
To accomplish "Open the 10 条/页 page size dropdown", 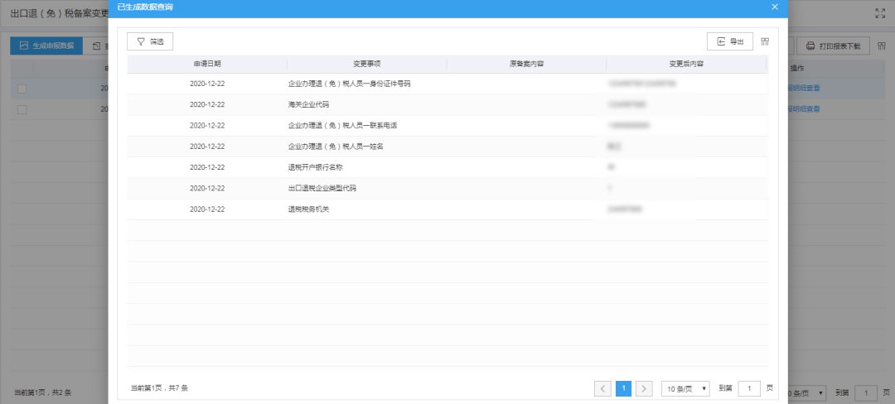I will click(x=685, y=388).
